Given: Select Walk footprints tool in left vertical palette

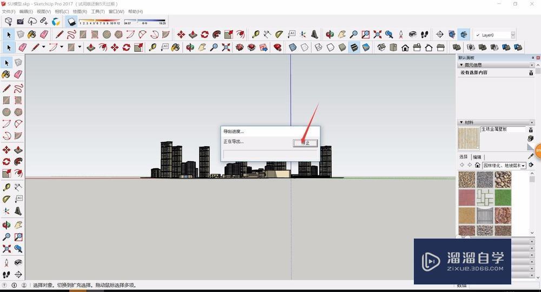Looking at the screenshot, I should (x=6, y=274).
